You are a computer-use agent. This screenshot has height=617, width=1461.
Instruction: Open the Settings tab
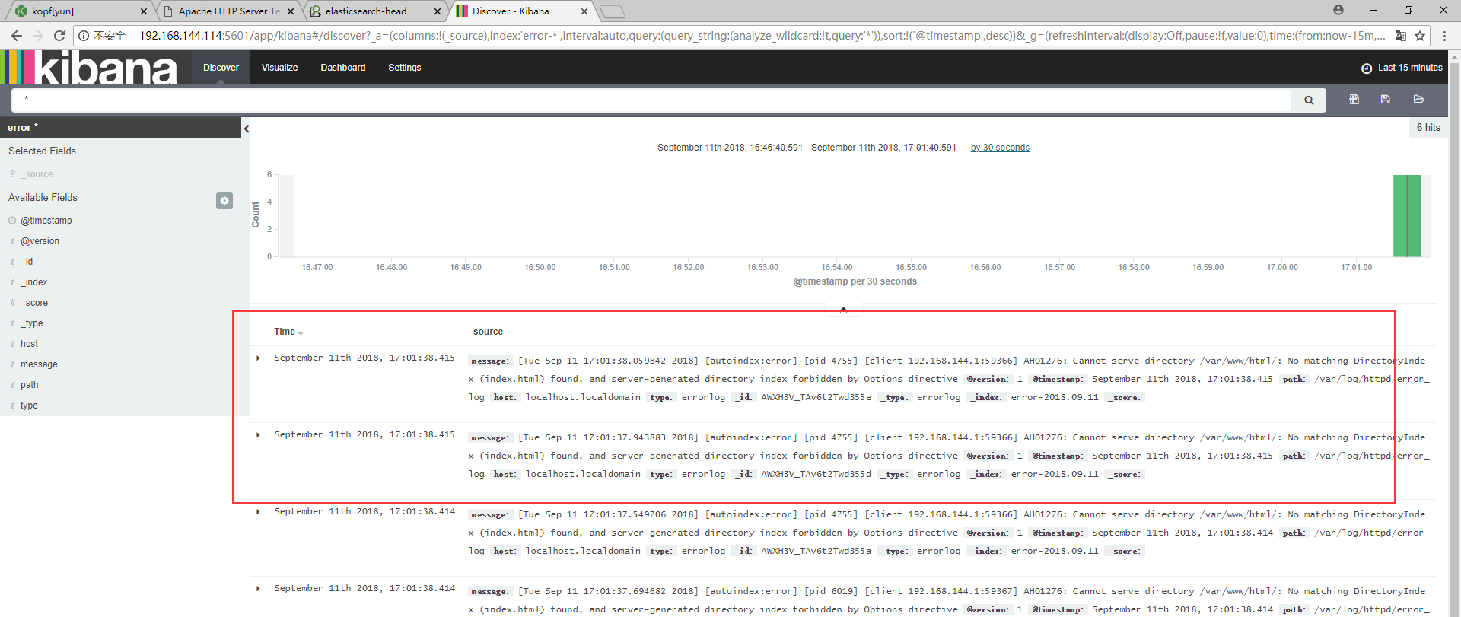(404, 68)
